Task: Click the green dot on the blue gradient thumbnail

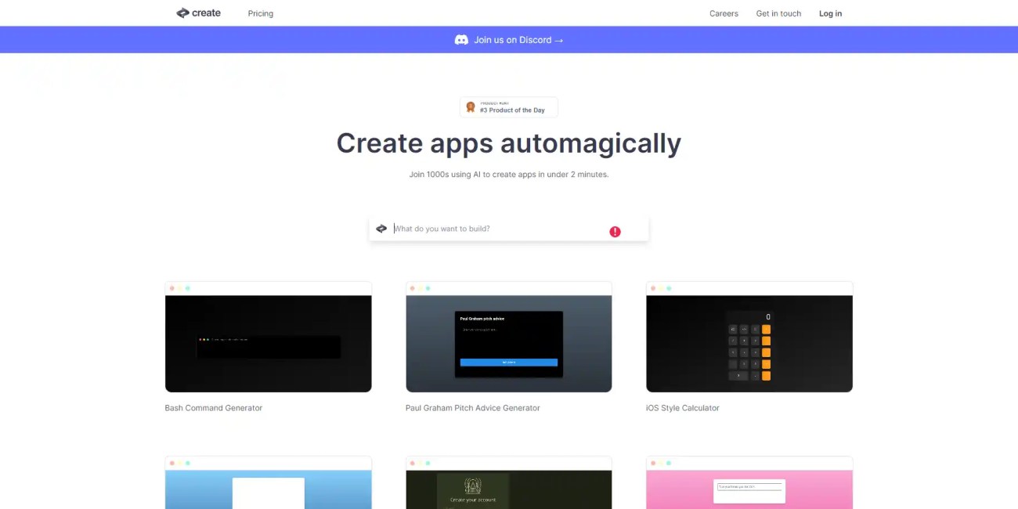Action: (x=187, y=463)
